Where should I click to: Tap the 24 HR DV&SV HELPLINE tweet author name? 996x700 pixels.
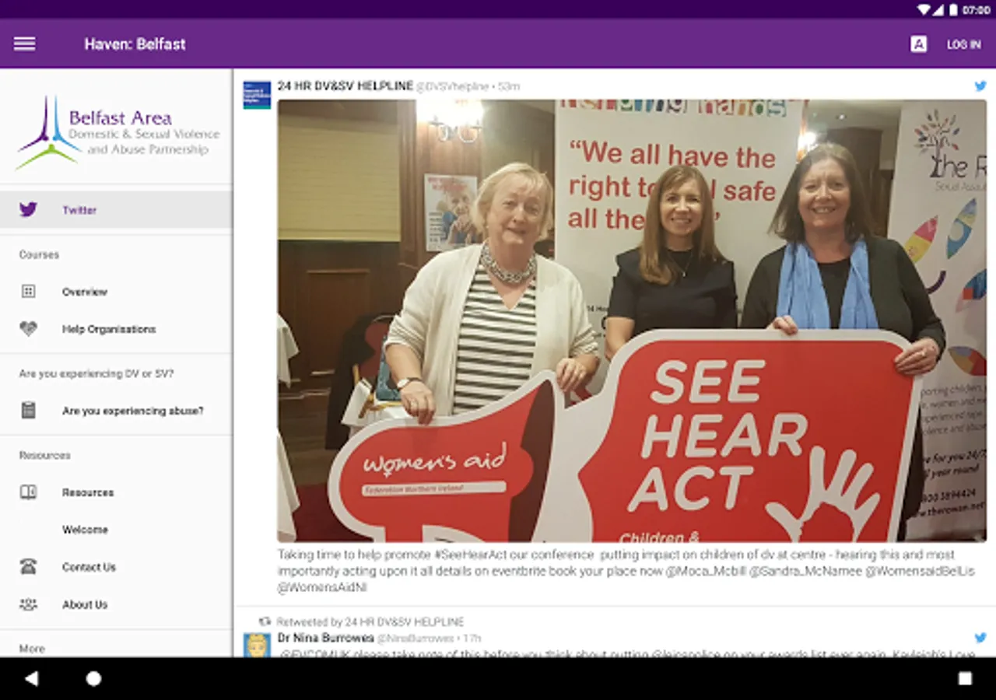345,86
